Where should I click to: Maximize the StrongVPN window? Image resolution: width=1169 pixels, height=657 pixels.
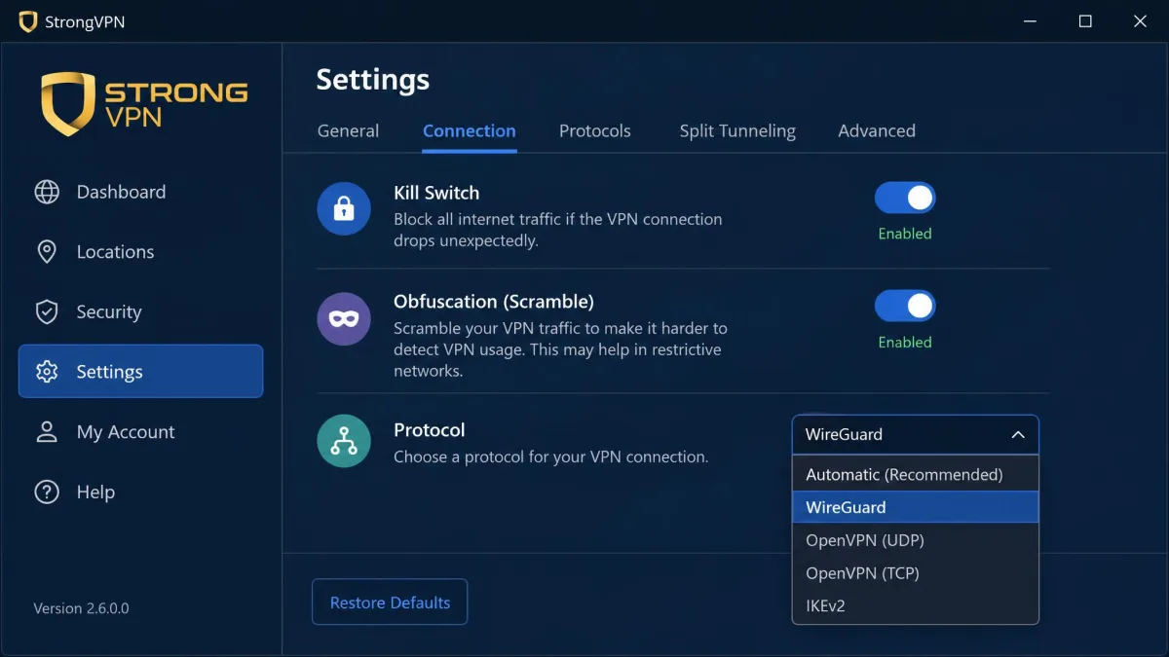click(1085, 21)
